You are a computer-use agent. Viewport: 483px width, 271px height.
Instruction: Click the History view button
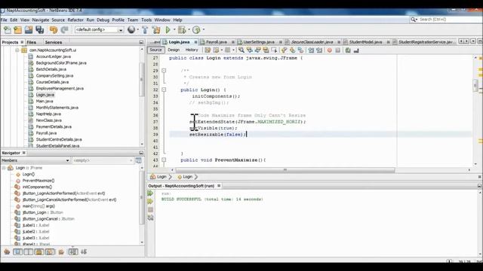click(192, 50)
